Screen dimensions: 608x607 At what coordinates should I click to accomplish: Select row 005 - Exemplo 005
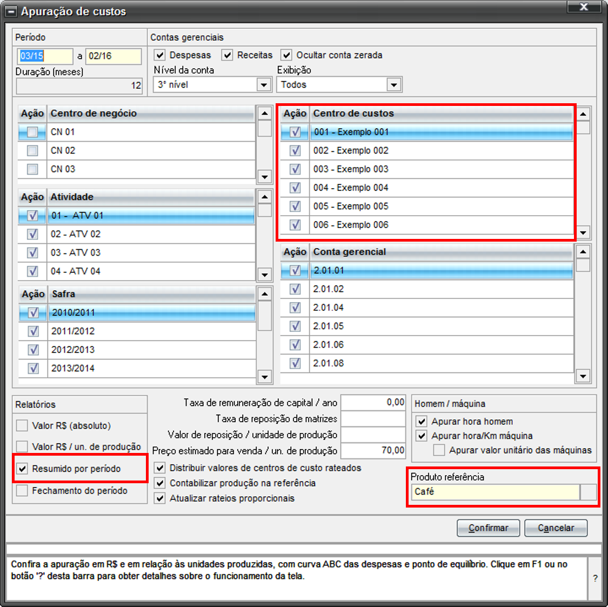pos(427,206)
